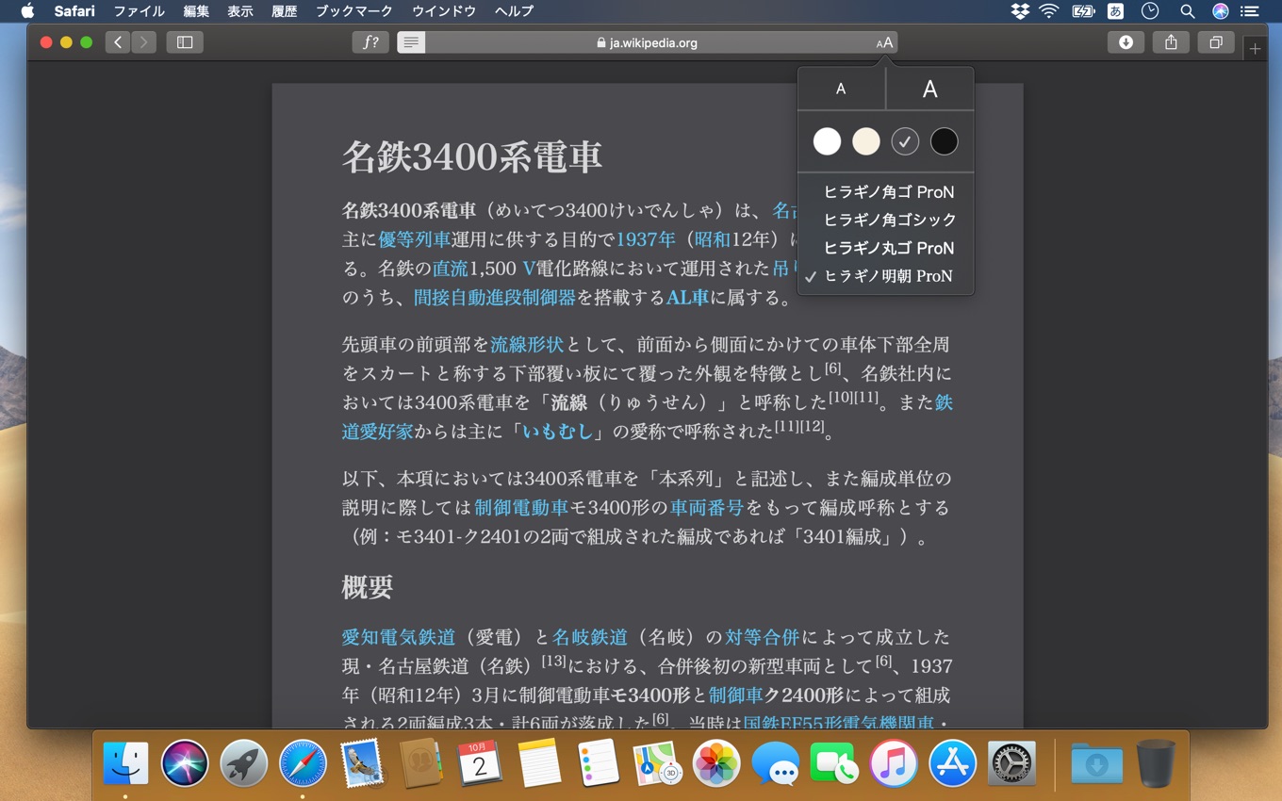Screen dimensions: 1282x801
Task: Open the ウインドウ menu
Action: pos(443,11)
